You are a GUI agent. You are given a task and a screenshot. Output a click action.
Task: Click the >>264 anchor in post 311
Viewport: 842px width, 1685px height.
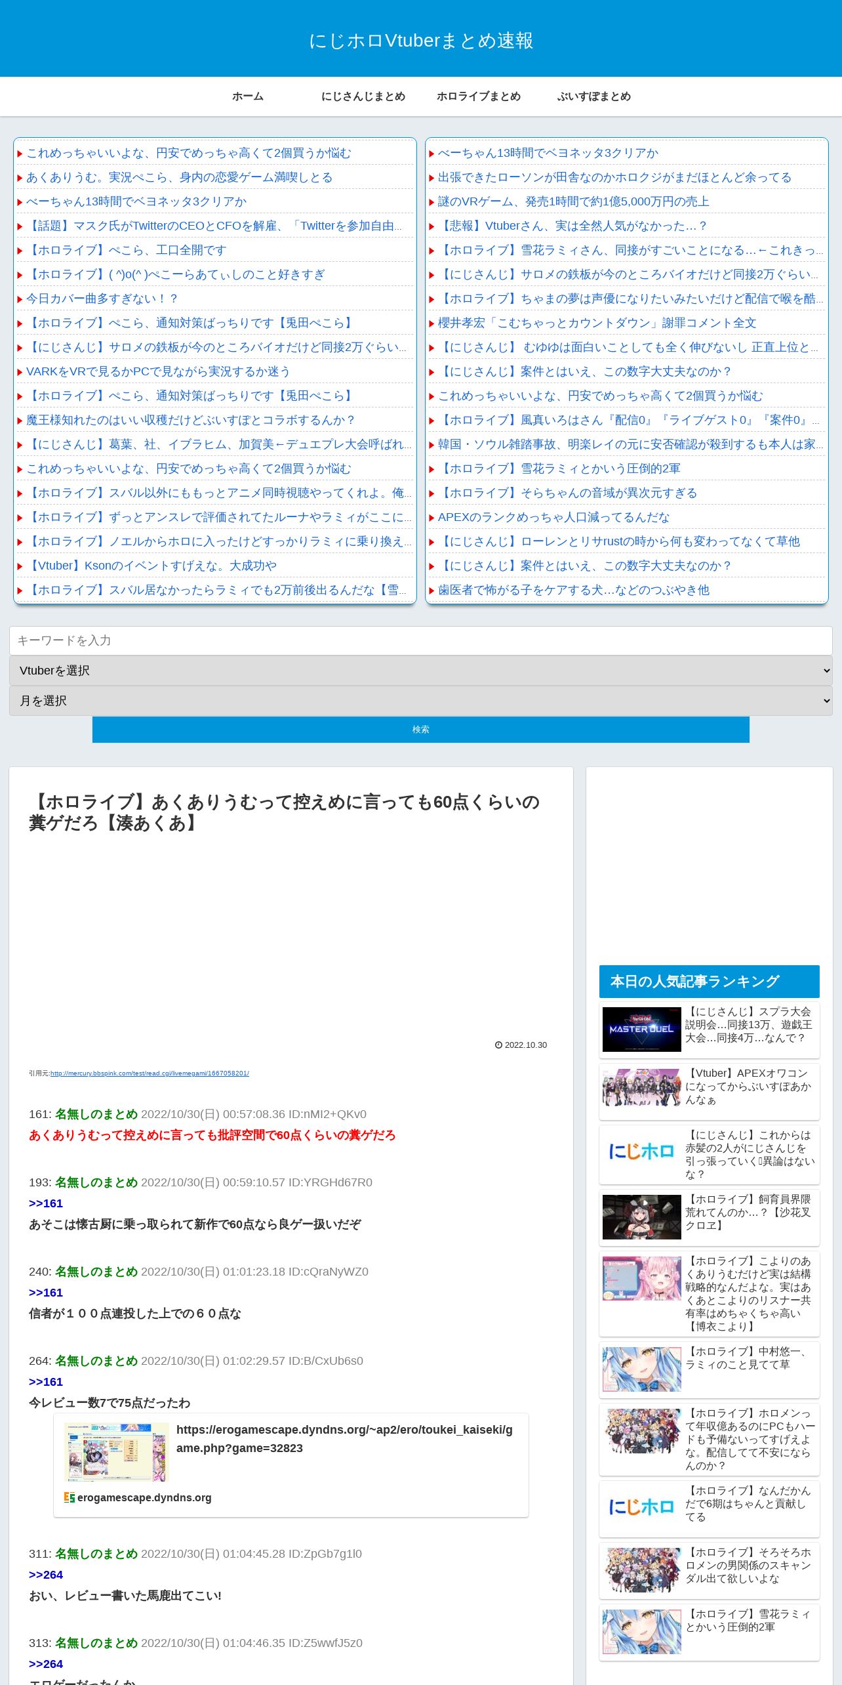click(46, 1575)
